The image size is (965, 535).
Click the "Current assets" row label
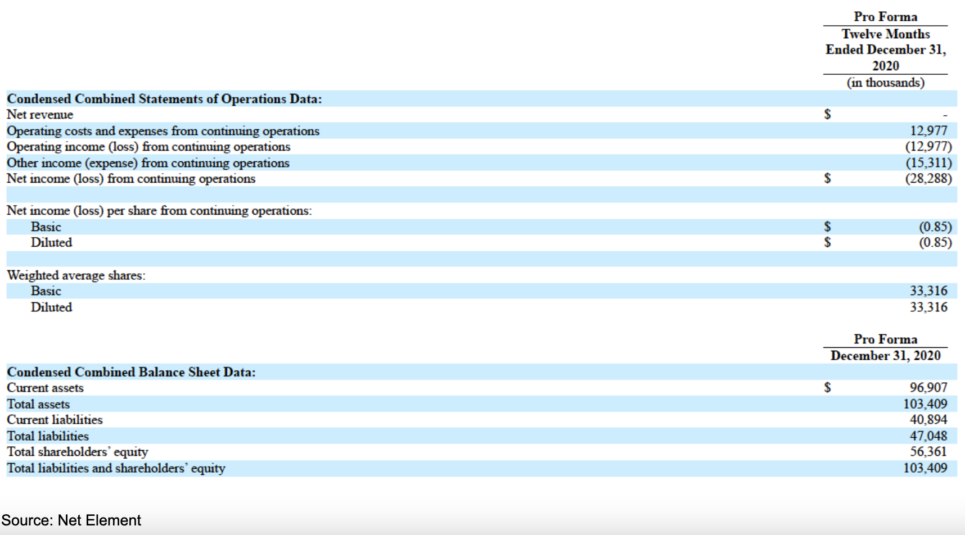point(45,388)
